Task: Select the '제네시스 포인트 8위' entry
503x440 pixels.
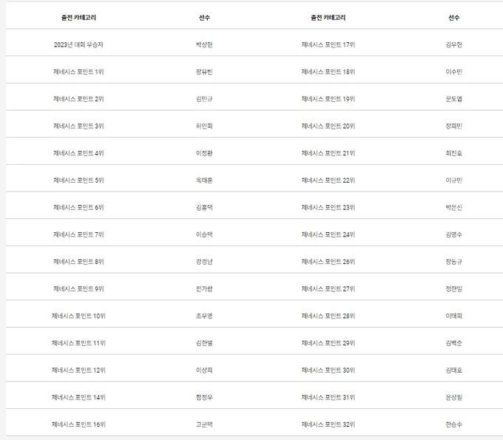Action: pyautogui.click(x=78, y=262)
